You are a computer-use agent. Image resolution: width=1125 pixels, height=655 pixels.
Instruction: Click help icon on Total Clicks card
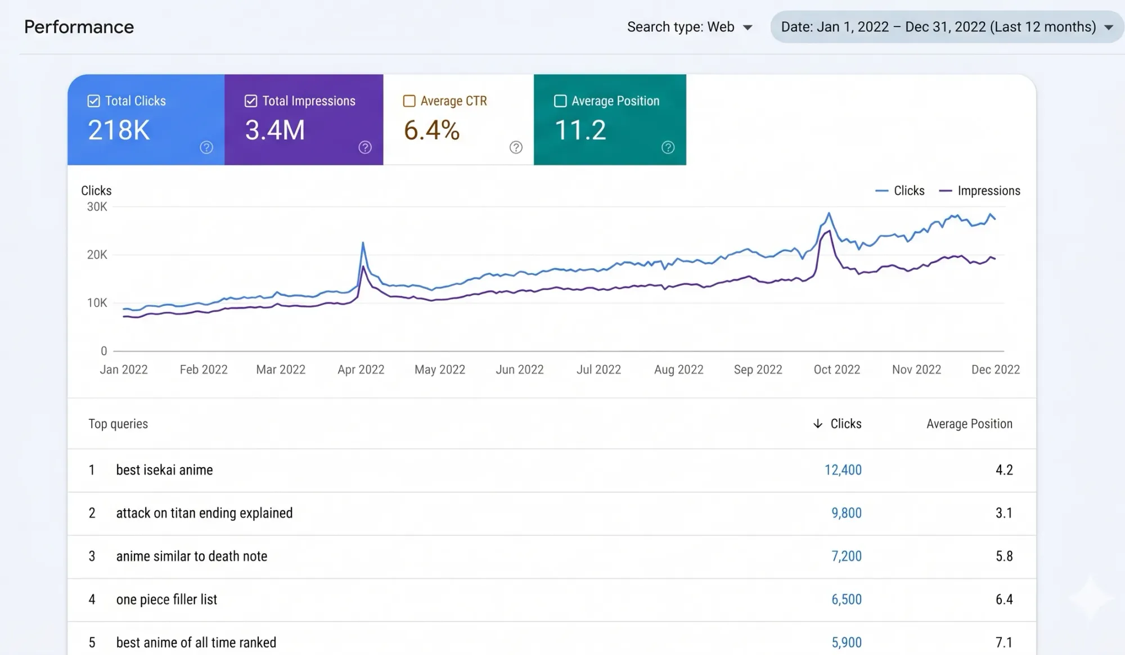tap(206, 147)
